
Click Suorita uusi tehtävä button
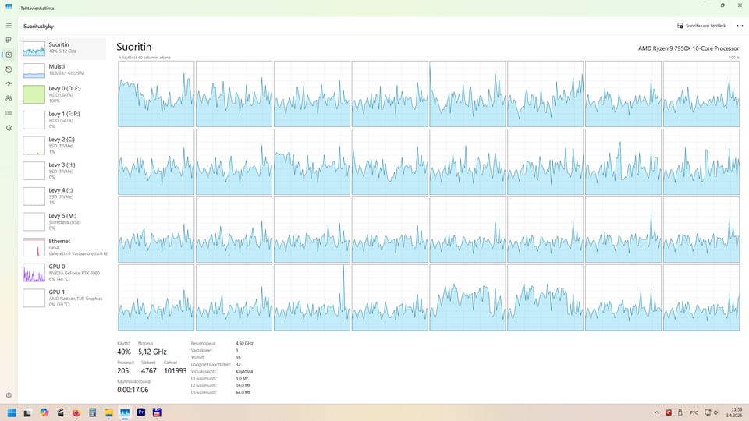point(701,26)
